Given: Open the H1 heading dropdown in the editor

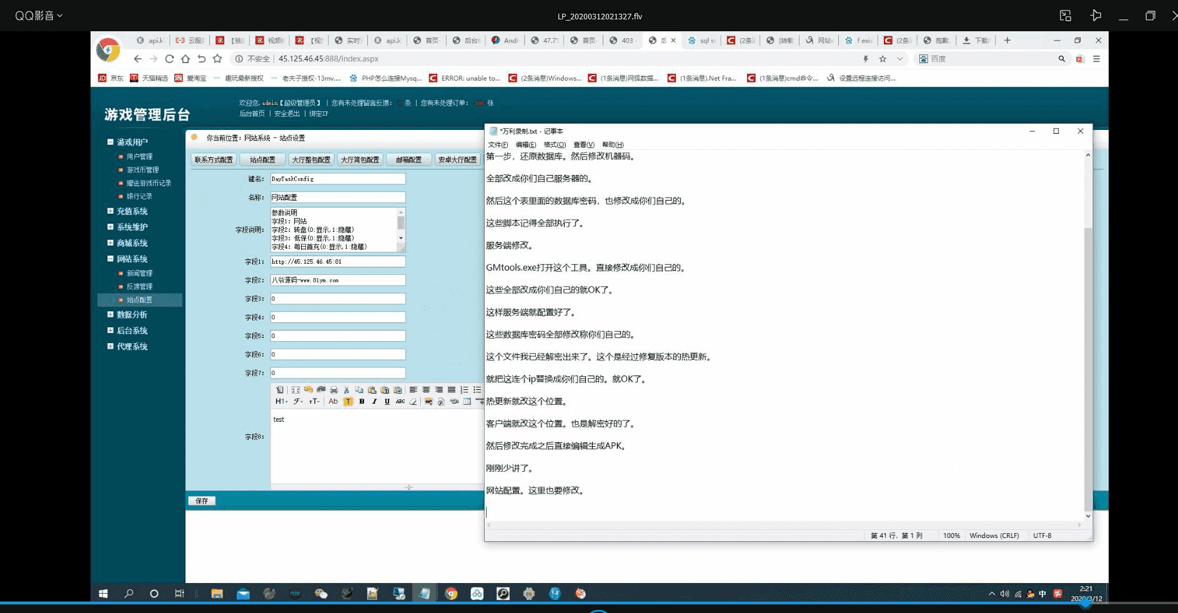Looking at the screenshot, I should click(x=280, y=402).
